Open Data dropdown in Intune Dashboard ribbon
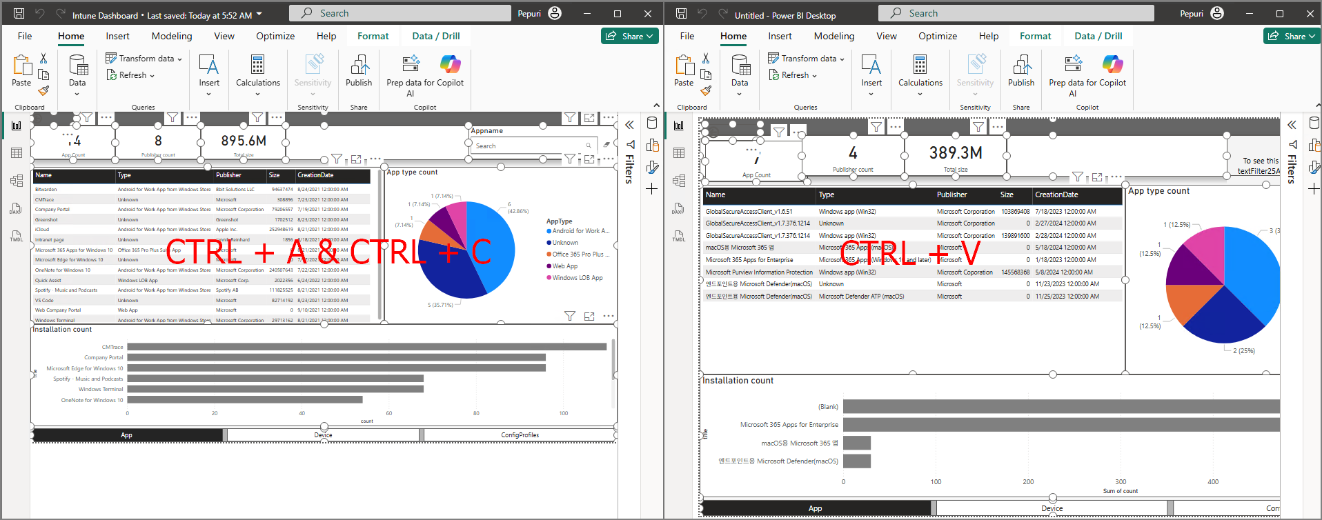Viewport: 1322px width, 520px height. point(77,94)
